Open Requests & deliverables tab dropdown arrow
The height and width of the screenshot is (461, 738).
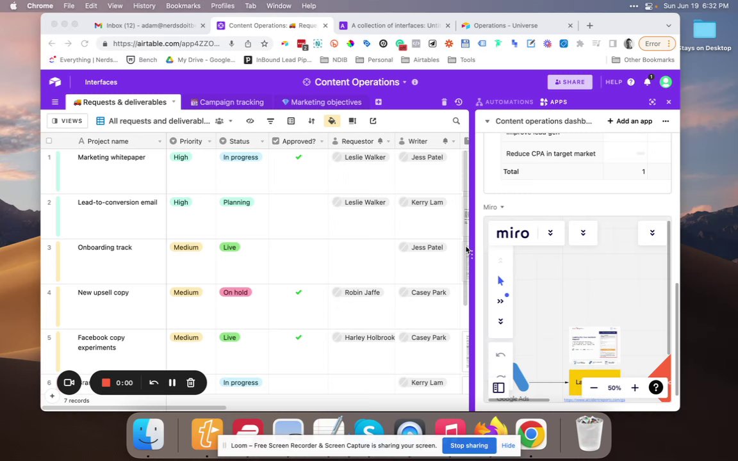click(174, 102)
